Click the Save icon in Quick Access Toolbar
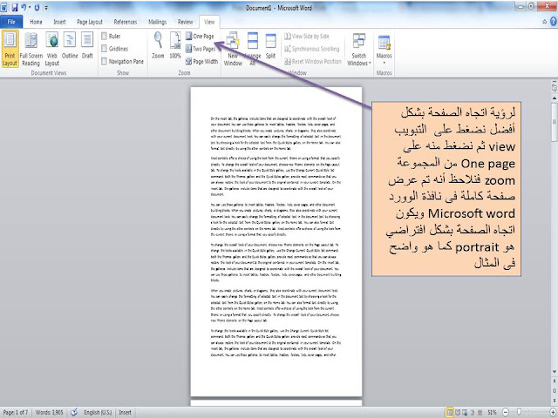558x418 pixels. click(14, 7)
